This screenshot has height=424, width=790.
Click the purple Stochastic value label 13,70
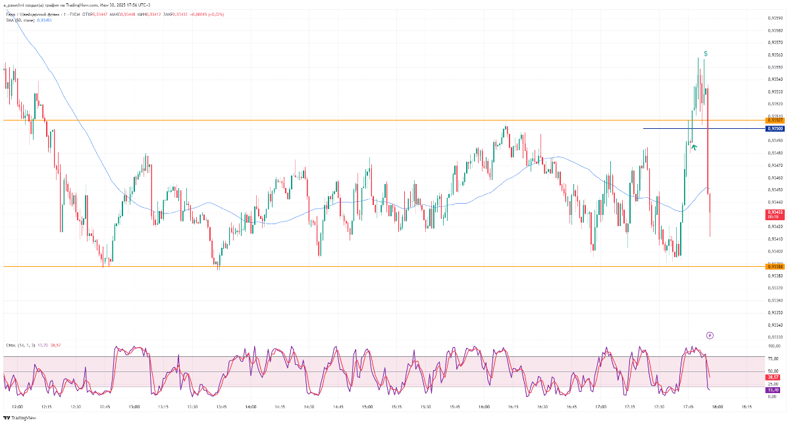click(x=774, y=390)
